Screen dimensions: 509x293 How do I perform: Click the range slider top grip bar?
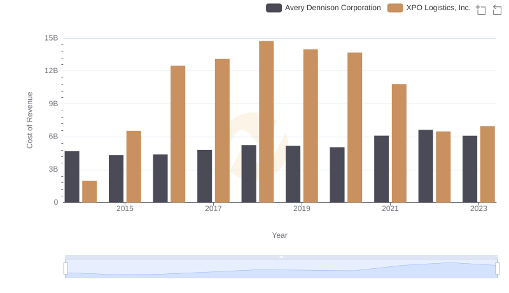281,257
